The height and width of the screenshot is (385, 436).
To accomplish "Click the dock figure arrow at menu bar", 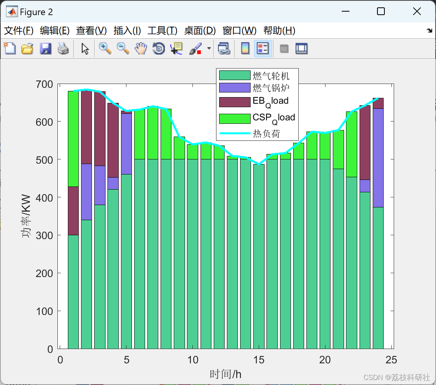I will pos(430,31).
